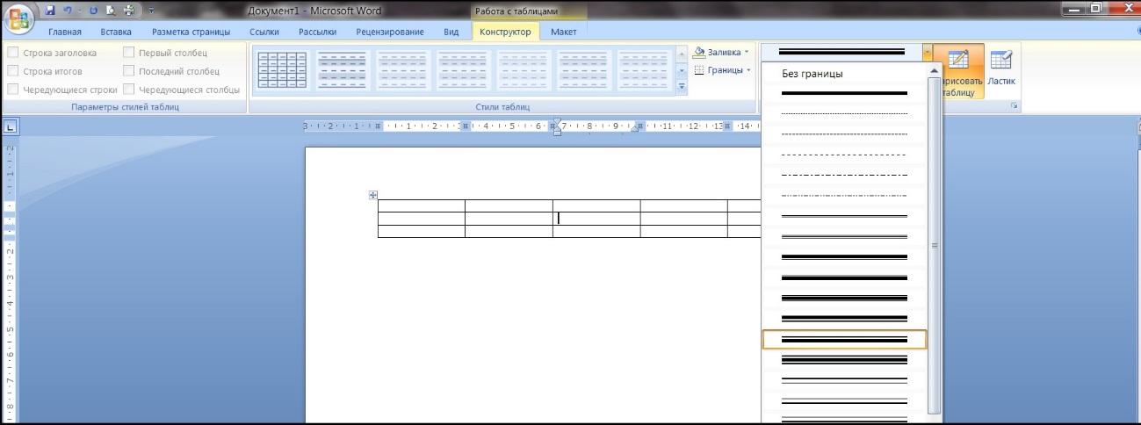Expand the table styles gallery more arrow
The width and height of the screenshot is (1141, 425).
[x=682, y=87]
